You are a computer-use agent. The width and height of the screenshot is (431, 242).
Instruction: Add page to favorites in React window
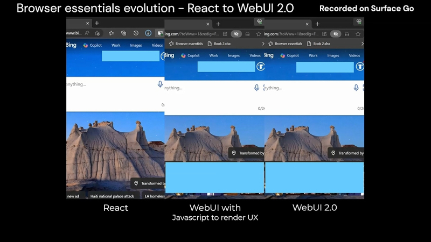(98, 33)
